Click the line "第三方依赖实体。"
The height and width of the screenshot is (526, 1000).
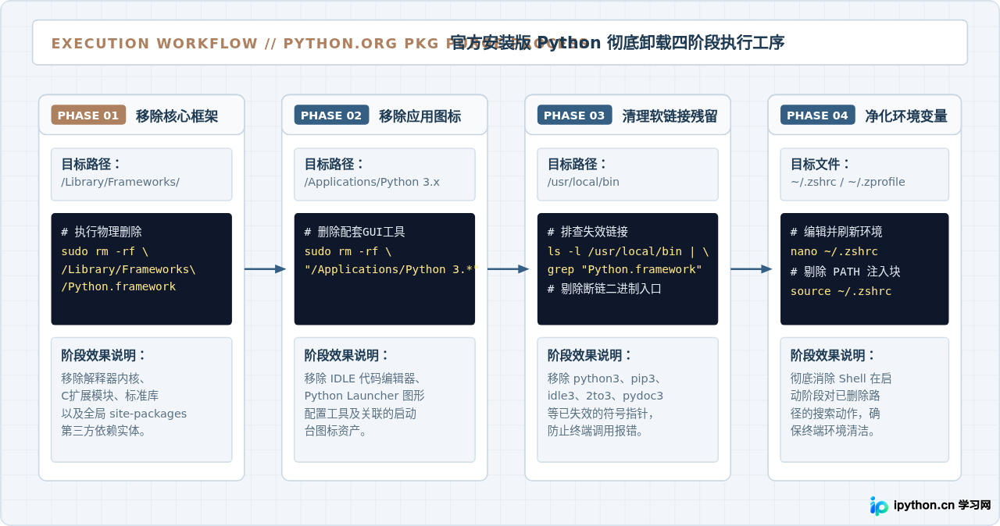click(x=104, y=431)
